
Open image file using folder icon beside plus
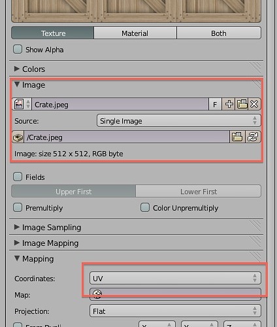coord(242,104)
